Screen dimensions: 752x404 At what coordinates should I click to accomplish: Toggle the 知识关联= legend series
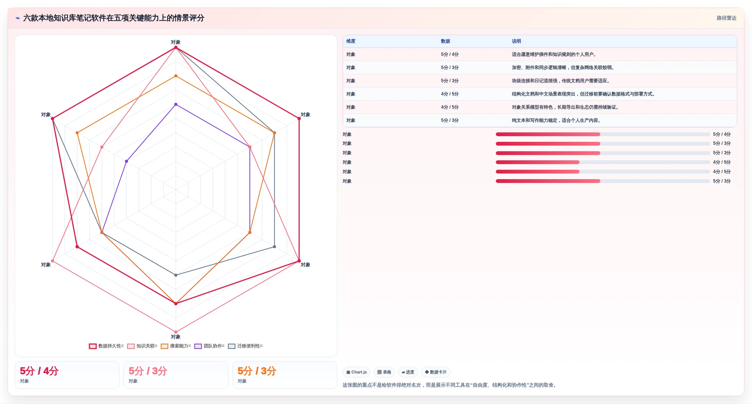(142, 346)
